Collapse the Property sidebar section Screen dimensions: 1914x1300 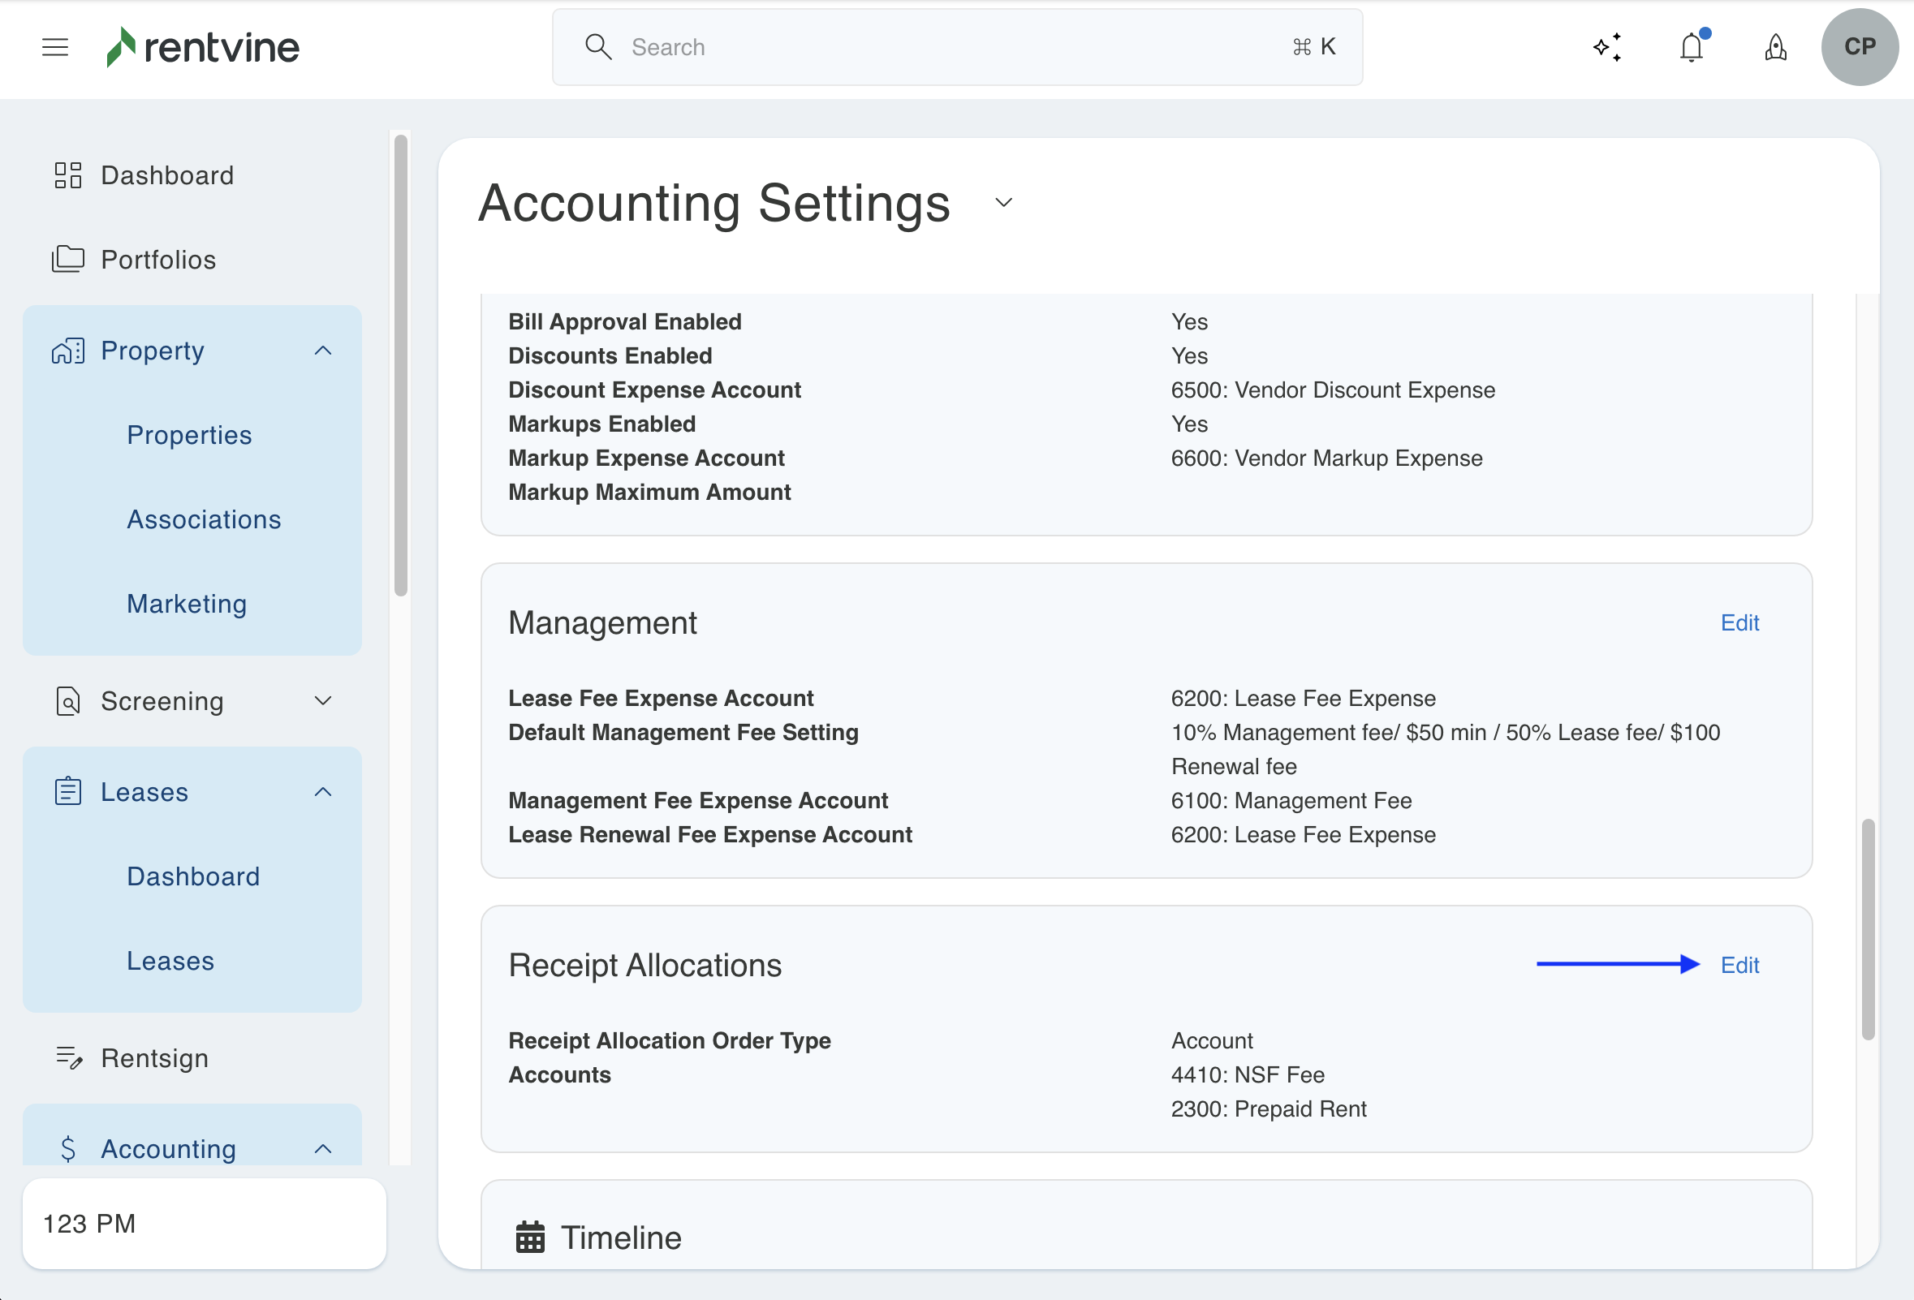[323, 351]
